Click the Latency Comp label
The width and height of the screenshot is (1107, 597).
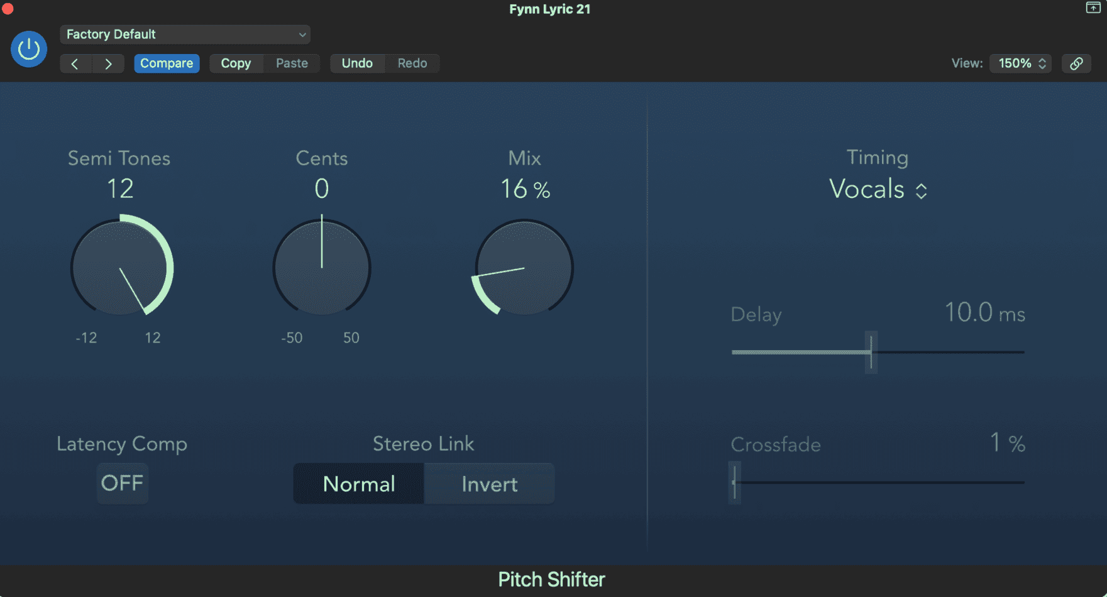click(x=122, y=444)
